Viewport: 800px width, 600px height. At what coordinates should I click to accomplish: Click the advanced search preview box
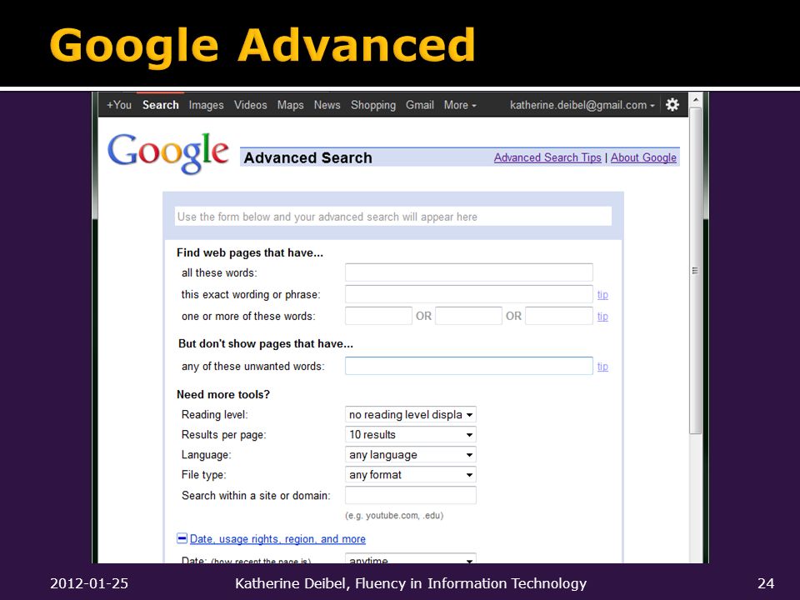pyautogui.click(x=392, y=217)
